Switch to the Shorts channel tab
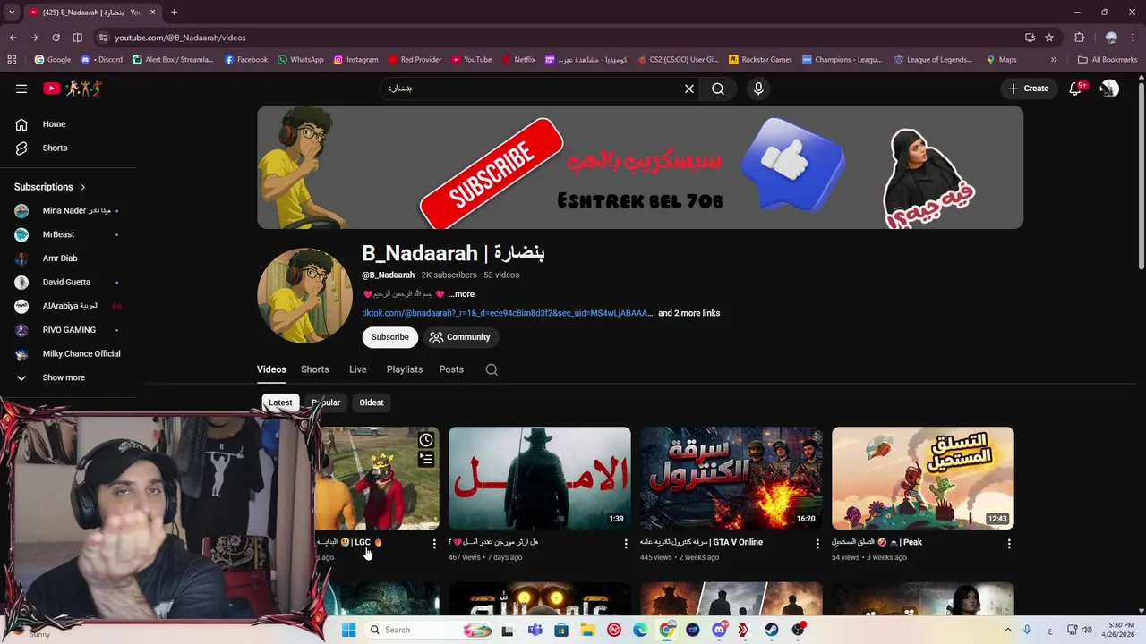This screenshot has width=1146, height=644. [315, 369]
